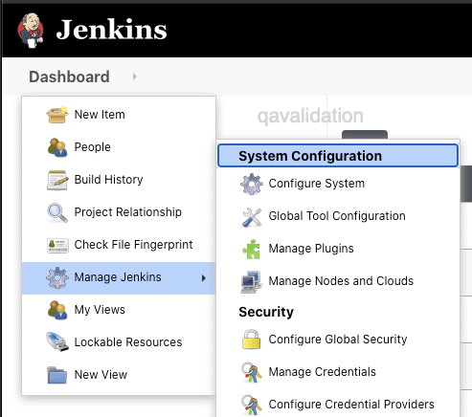
Task: Go to the Dashboard breadcrumb link
Action: pyautogui.click(x=69, y=77)
